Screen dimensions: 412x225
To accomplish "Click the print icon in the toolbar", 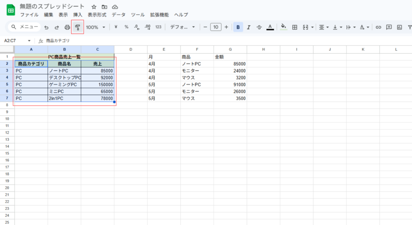I will [x=67, y=27].
